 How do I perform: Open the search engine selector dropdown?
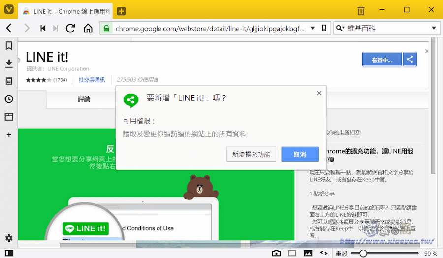click(x=340, y=28)
